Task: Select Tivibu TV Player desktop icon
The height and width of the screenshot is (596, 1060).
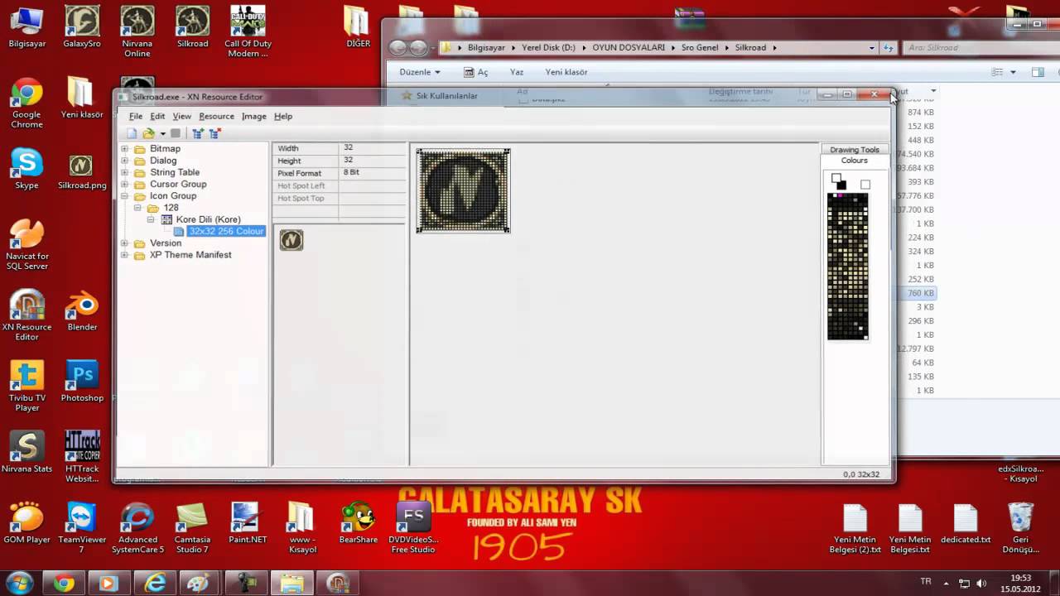Action: point(26,386)
